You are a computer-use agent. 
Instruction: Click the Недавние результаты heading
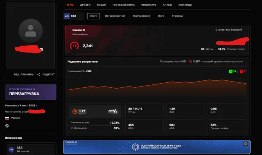[x=83, y=62]
